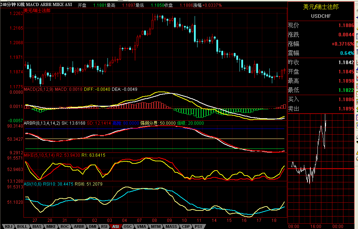Open the BIAS indicator tab
358x229 pixels.
tap(37, 226)
